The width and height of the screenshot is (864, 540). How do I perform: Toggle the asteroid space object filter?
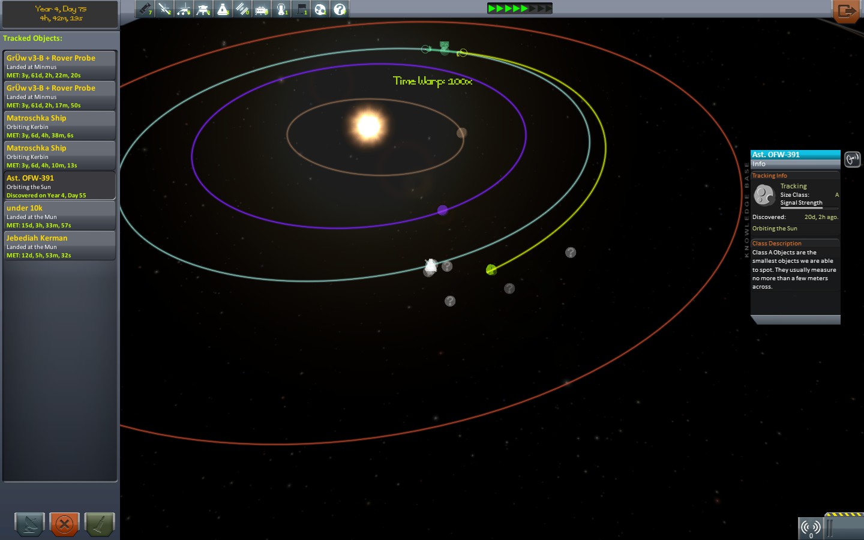pyautogui.click(x=320, y=9)
